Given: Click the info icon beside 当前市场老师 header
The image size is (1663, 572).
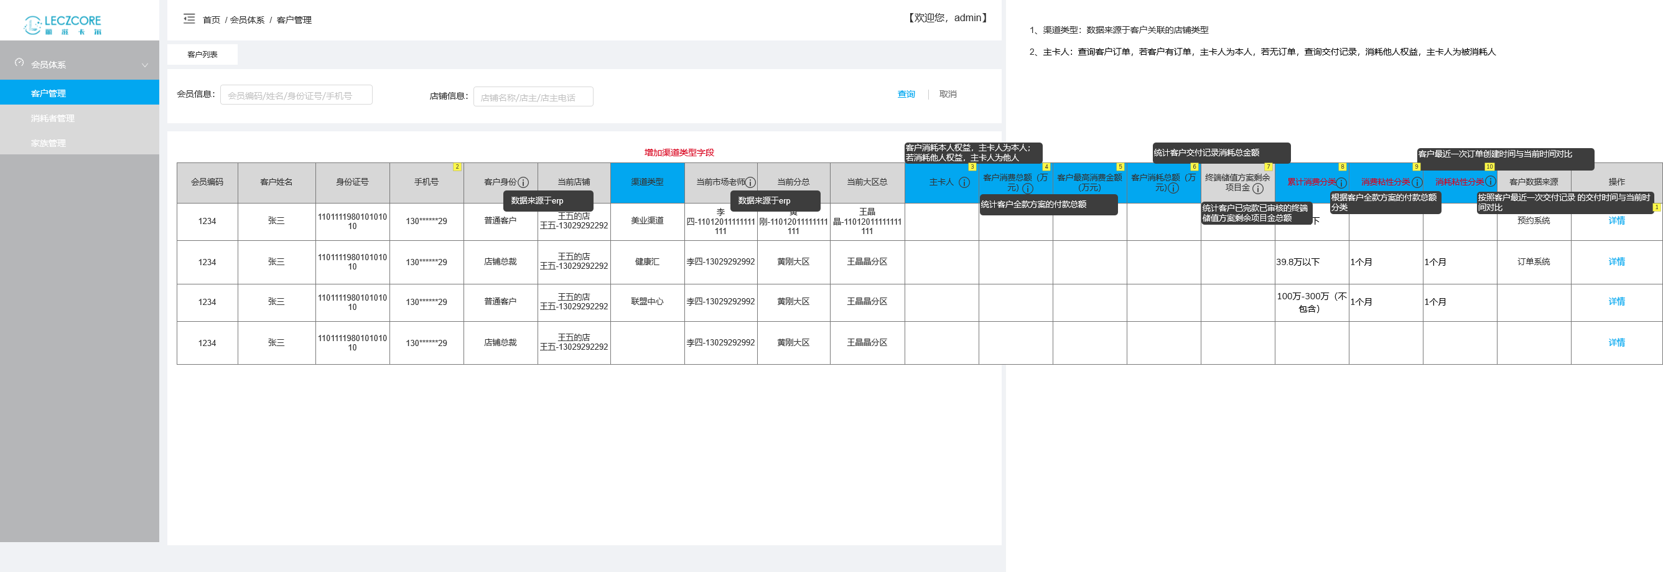Looking at the screenshot, I should [x=750, y=182].
